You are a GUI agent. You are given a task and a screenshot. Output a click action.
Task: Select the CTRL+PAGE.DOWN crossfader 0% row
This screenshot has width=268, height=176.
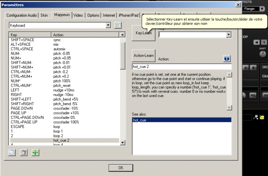pos(64,118)
